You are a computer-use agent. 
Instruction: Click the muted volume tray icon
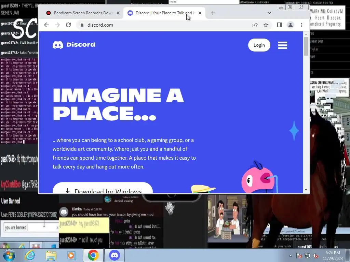[x=315, y=256]
